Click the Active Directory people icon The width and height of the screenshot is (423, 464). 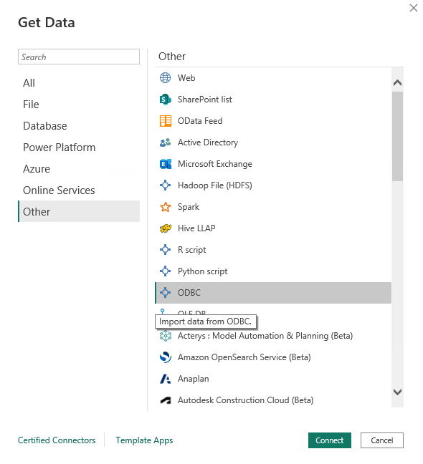pyautogui.click(x=166, y=142)
